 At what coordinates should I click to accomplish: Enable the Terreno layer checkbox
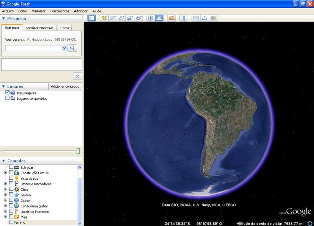coord(11,222)
